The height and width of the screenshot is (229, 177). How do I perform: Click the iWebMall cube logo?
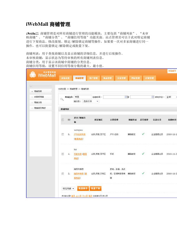click(x=33, y=74)
